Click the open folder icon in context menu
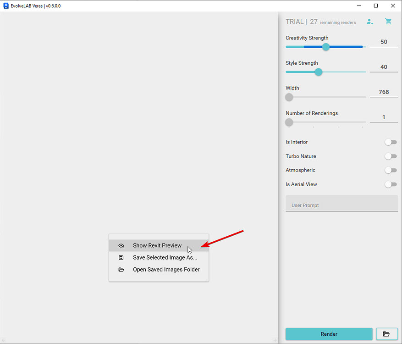 point(121,270)
